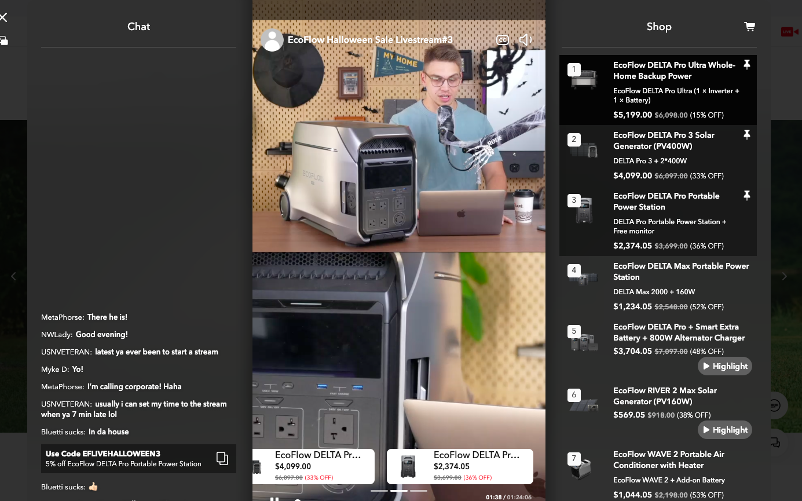Copy the EFLIVEHALLOWEEN3 coupon code
The width and height of the screenshot is (802, 501).
point(222,458)
